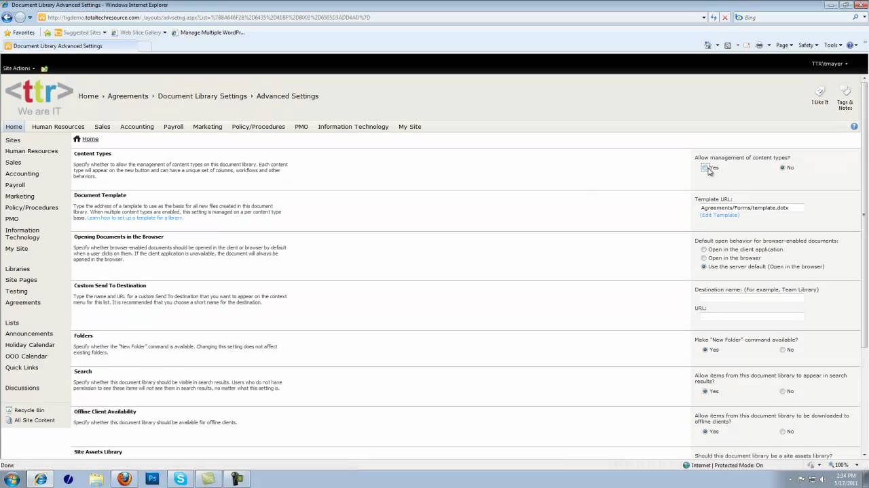The image size is (869, 488).
Task: Open Photoshop from the taskbar
Action: point(152,479)
